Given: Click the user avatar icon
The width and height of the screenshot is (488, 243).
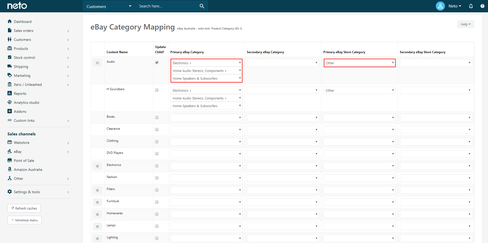Looking at the screenshot, I should tap(440, 6).
